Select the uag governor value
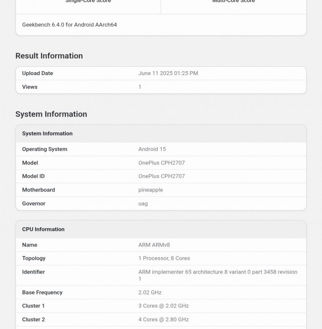The height and width of the screenshot is (329, 322). pos(143,204)
